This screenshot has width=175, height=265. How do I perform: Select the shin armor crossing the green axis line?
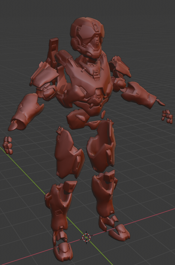coord(58,208)
